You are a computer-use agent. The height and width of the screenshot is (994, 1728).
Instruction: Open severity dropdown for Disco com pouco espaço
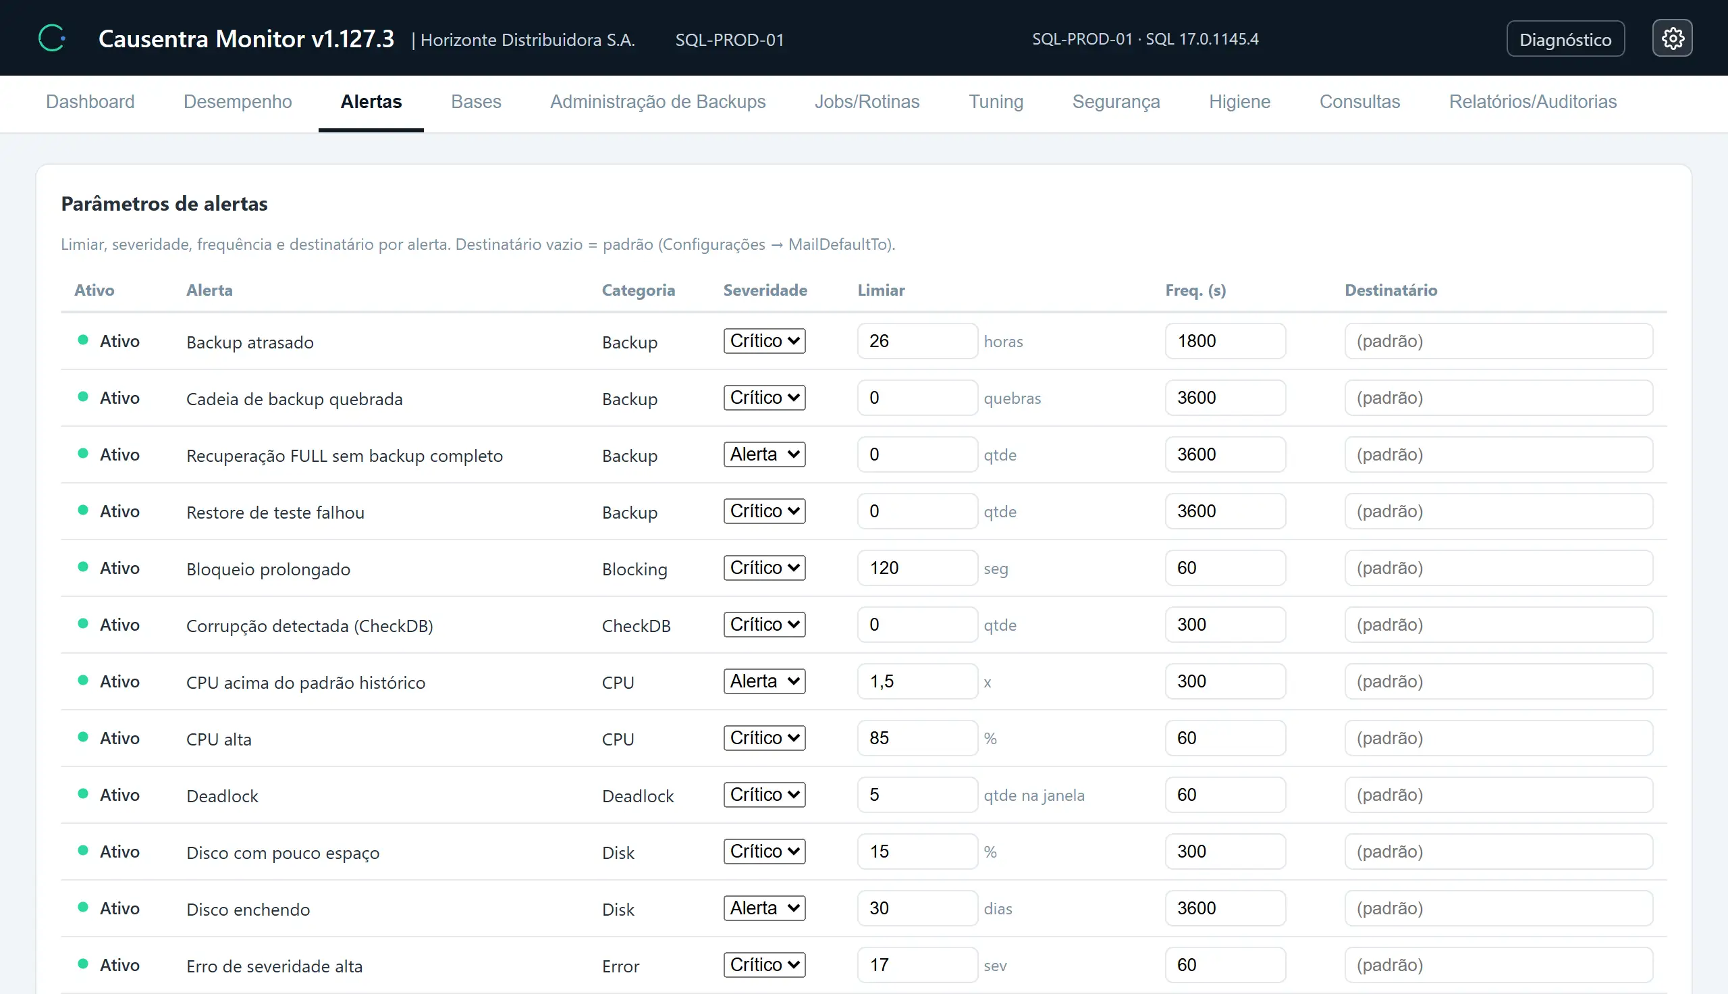pos(764,851)
